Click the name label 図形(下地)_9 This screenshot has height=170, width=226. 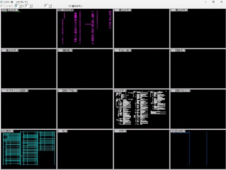[70, 91]
